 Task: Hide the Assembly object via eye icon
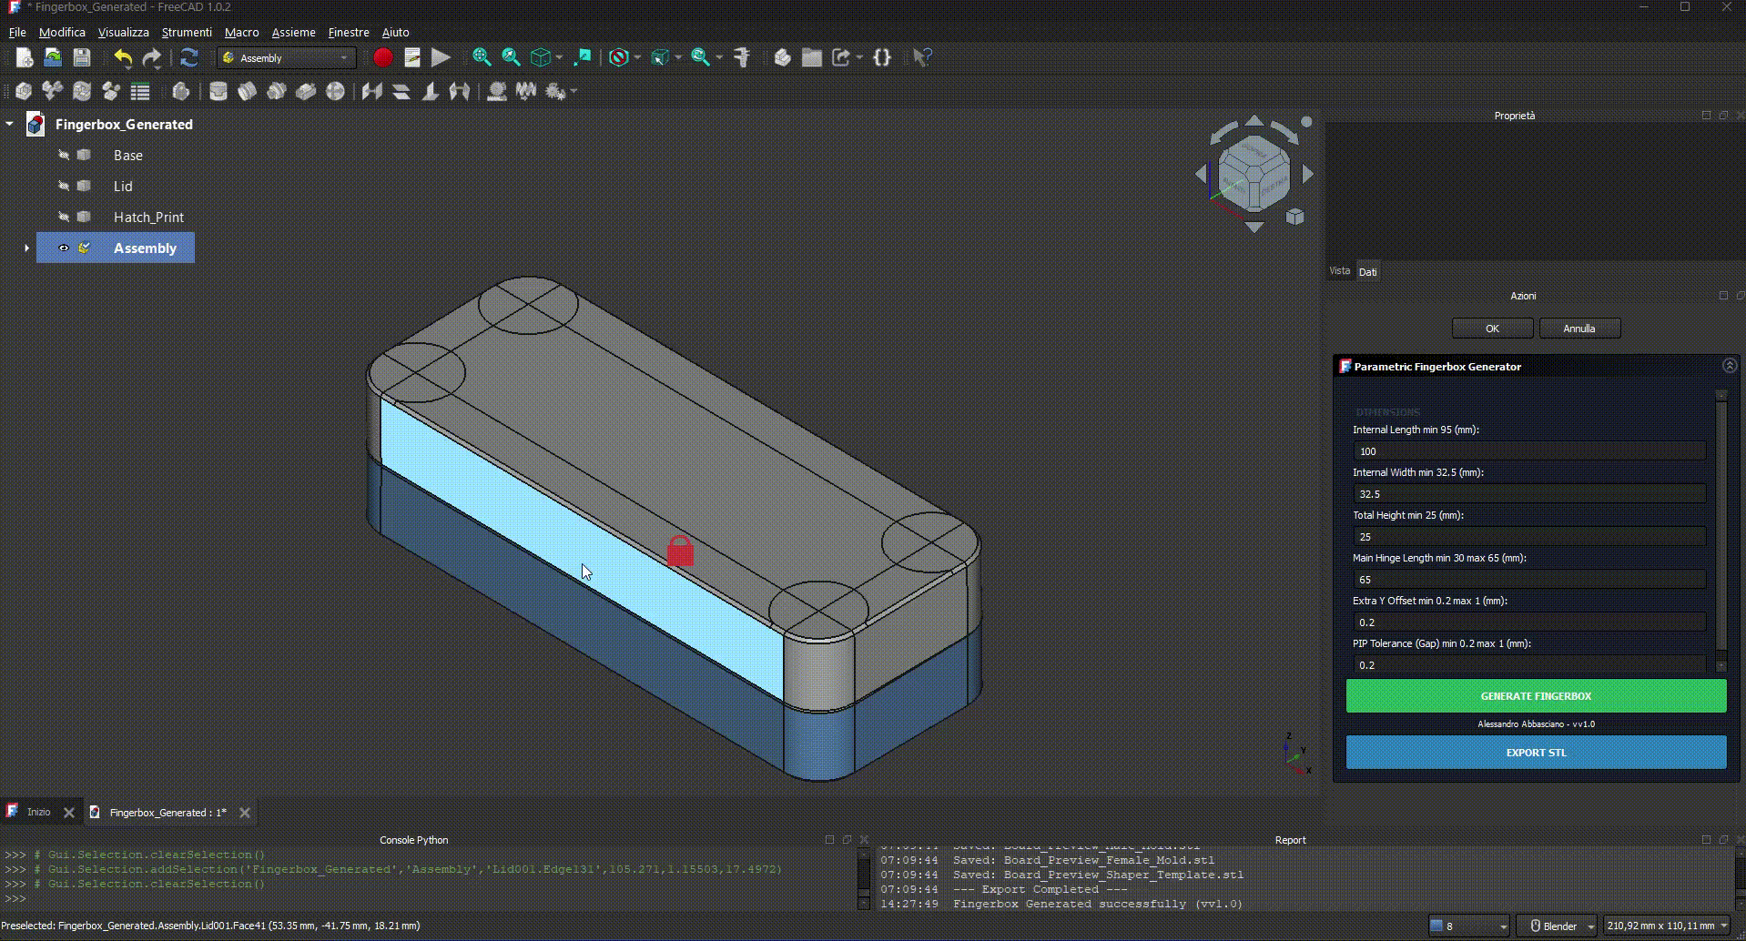pos(64,248)
